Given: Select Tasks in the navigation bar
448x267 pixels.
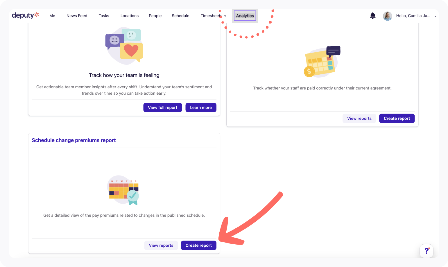Looking at the screenshot, I should click(104, 16).
